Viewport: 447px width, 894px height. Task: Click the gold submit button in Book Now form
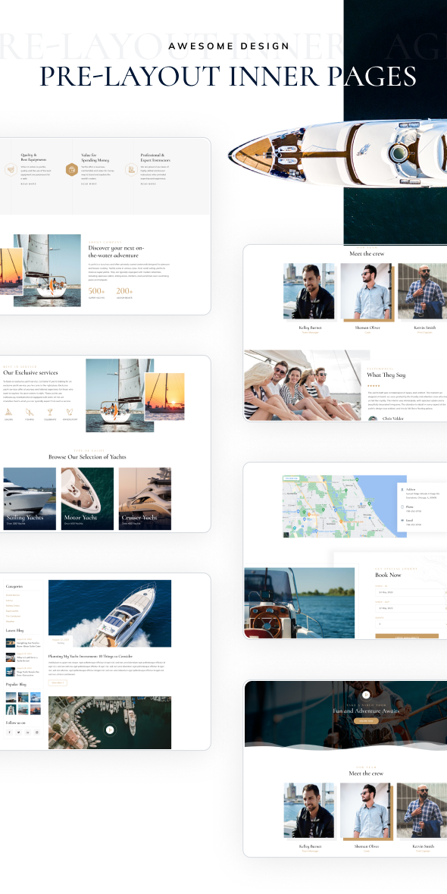tap(407, 635)
